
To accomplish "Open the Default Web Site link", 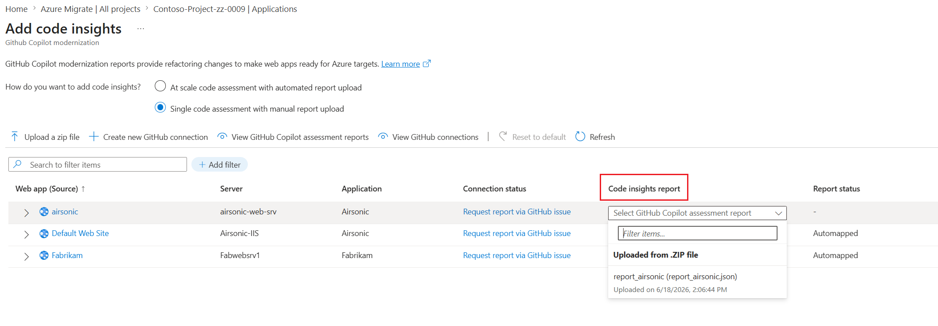I will click(x=80, y=233).
